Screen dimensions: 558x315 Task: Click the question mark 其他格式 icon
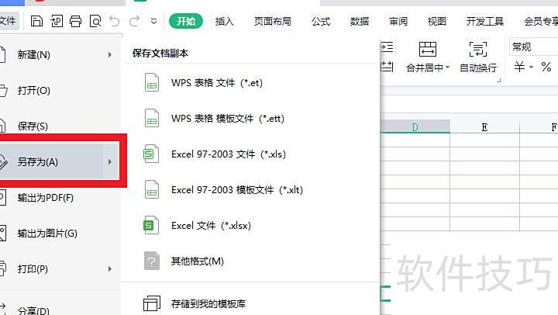point(152,261)
